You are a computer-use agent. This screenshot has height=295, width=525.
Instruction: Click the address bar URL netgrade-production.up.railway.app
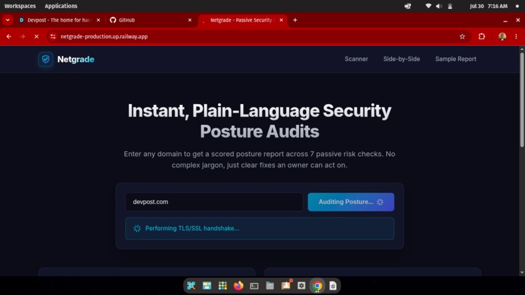click(x=104, y=36)
